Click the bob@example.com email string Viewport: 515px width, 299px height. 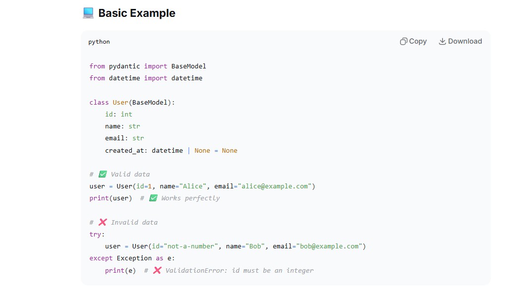pos(329,246)
